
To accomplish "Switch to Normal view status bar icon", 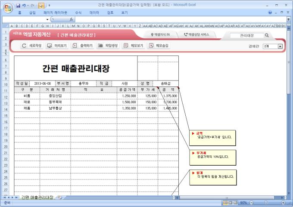I will 225,203.
